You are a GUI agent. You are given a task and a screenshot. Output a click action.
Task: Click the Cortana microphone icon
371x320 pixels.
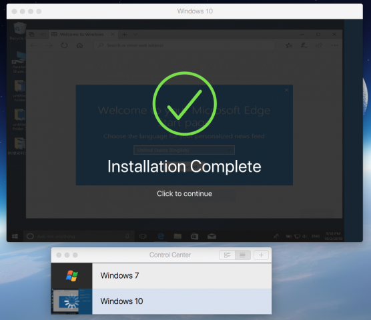[x=127, y=236]
